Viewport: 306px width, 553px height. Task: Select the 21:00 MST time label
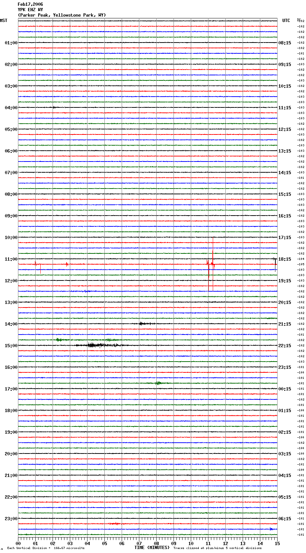point(11,475)
